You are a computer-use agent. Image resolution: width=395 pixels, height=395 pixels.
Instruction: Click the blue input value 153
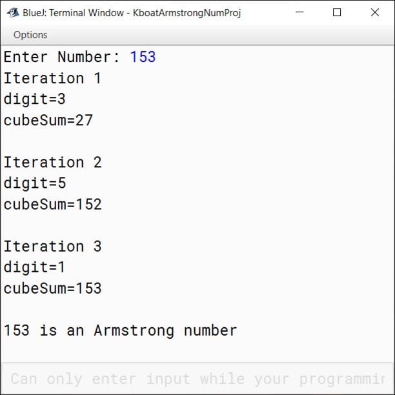[143, 57]
